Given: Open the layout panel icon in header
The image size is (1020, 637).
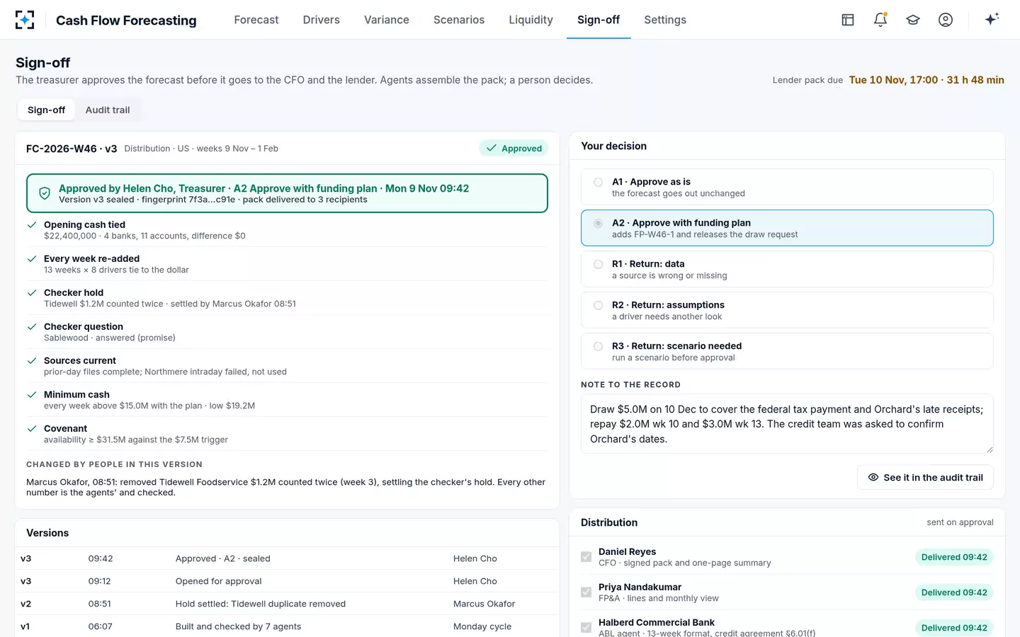Looking at the screenshot, I should [x=848, y=20].
